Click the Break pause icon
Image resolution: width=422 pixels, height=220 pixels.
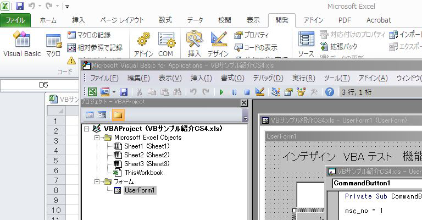point(235,92)
